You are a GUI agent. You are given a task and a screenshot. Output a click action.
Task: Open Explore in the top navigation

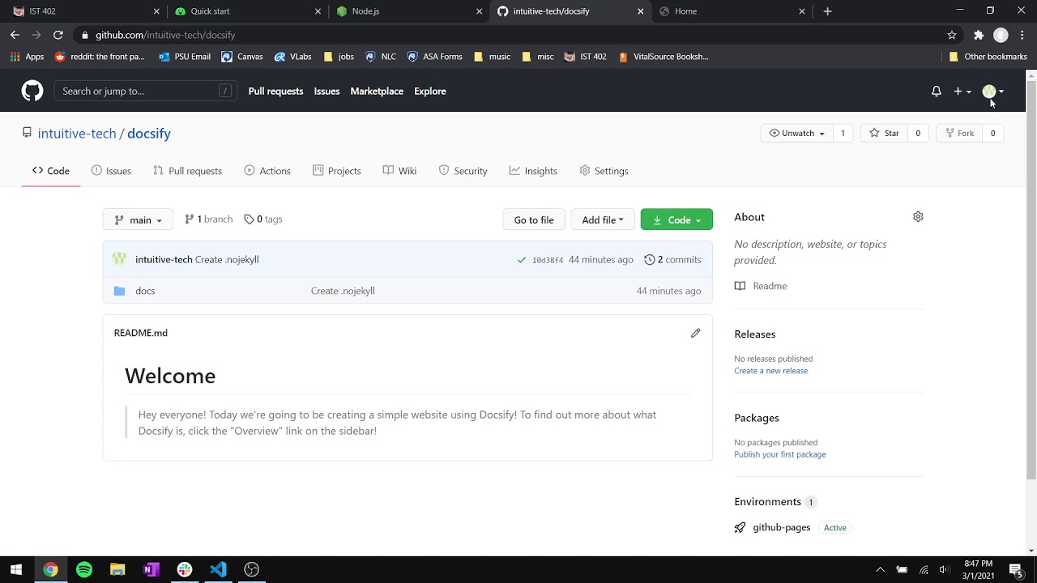(430, 91)
